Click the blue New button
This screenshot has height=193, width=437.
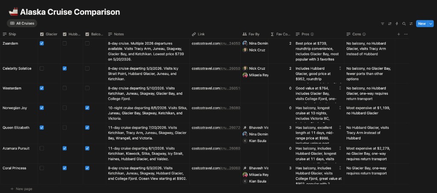[422, 24]
